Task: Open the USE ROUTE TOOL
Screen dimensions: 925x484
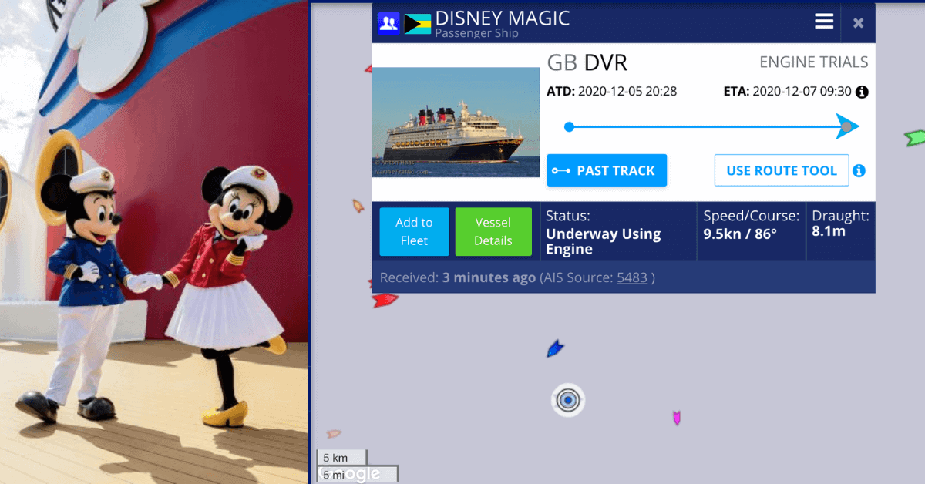Action: (782, 170)
